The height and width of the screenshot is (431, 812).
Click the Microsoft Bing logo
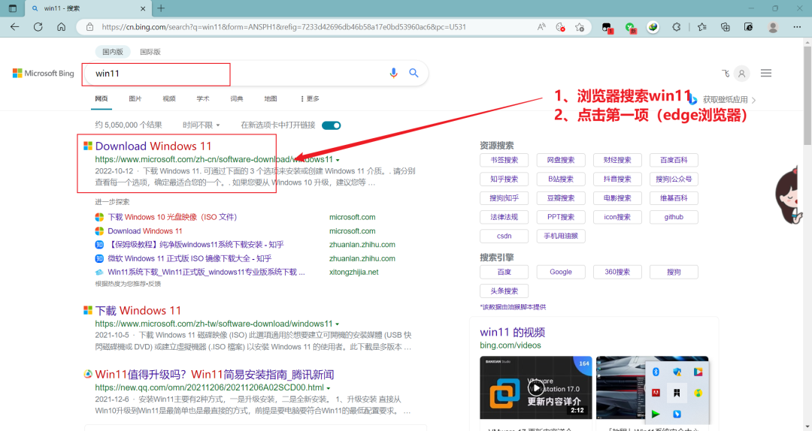pyautogui.click(x=44, y=74)
